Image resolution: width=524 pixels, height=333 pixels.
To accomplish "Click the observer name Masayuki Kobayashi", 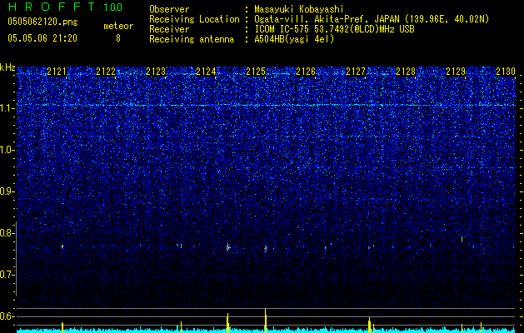I will pyautogui.click(x=299, y=9).
